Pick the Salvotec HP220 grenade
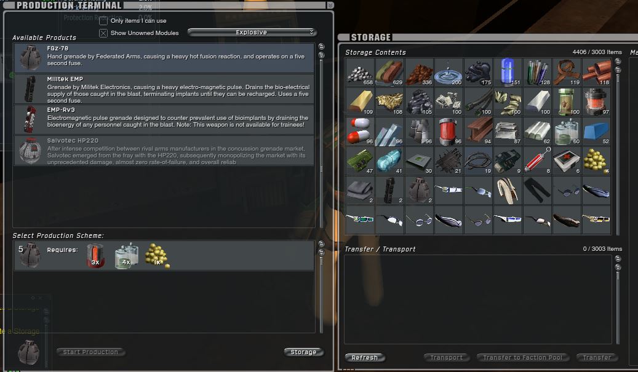The width and height of the screenshot is (638, 372). [164, 151]
